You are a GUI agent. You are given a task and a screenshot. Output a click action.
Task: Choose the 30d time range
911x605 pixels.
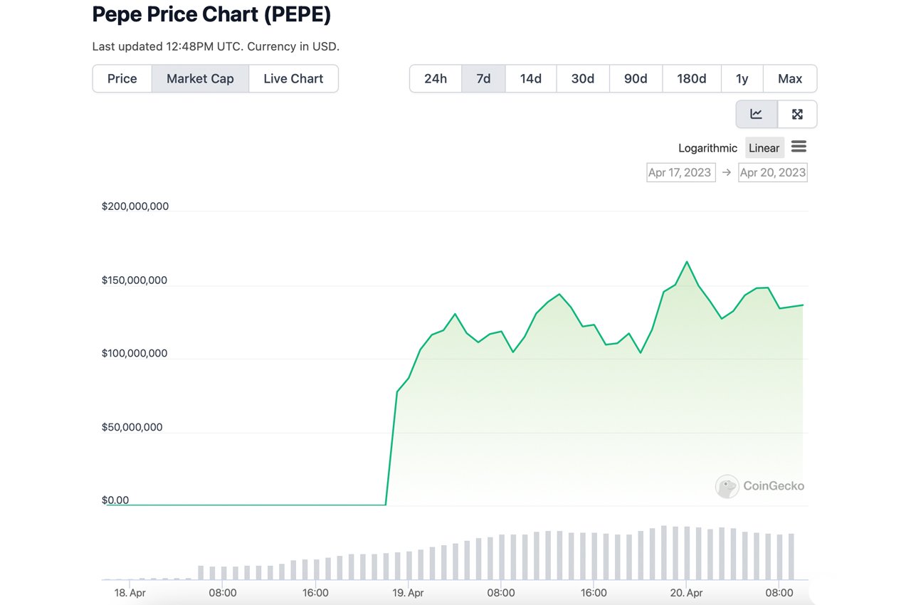582,78
